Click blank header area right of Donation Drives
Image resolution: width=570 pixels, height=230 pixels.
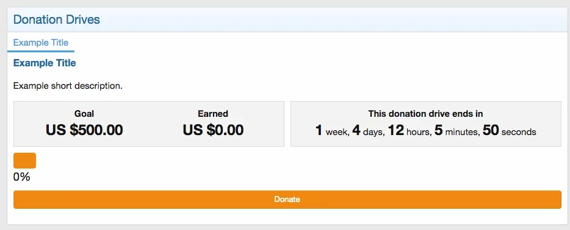click(x=327, y=19)
